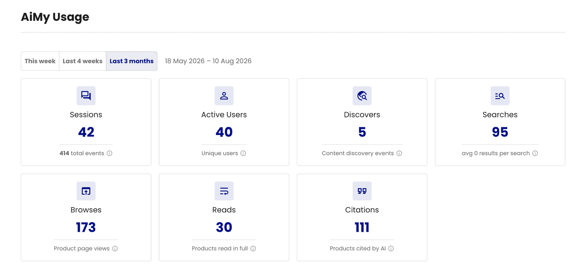Click the avg 0 results per search text
Viewport: 572px width, 266px height.
[x=496, y=153]
